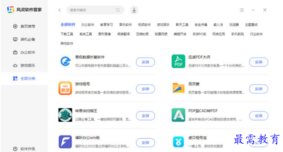The width and height of the screenshot is (283, 152).
Task: Click the 福昕办公win版 title text
Action: click(x=87, y=137)
